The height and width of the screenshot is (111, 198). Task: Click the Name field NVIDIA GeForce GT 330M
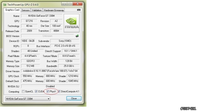(41, 16)
